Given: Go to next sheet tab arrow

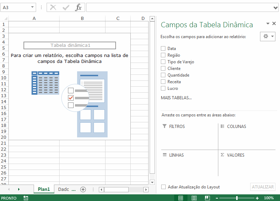Looking at the screenshot, I should pyautogui.click(x=19, y=189).
